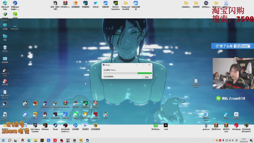Image resolution: width=254 pixels, height=143 pixels.
Task: Open QQ penguin from taskbar
Action: click(23, 140)
